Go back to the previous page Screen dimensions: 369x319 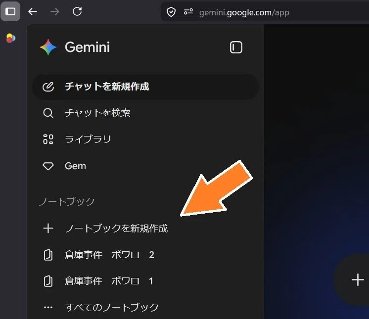point(33,11)
